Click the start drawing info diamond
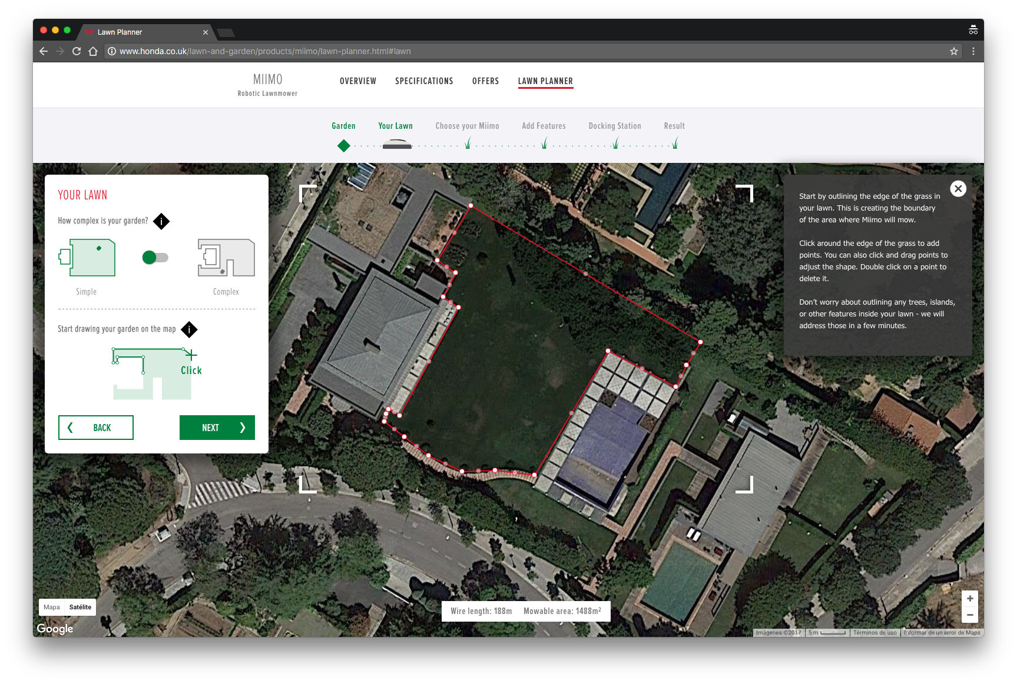1017x684 pixels. click(189, 329)
